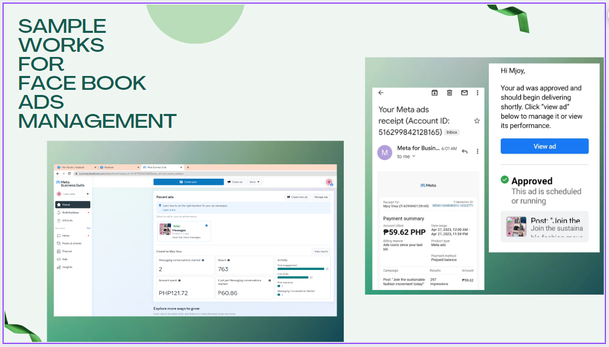Close the Meta Business Suite browser tab
Screen dimensions: 609x347
tap(181, 167)
